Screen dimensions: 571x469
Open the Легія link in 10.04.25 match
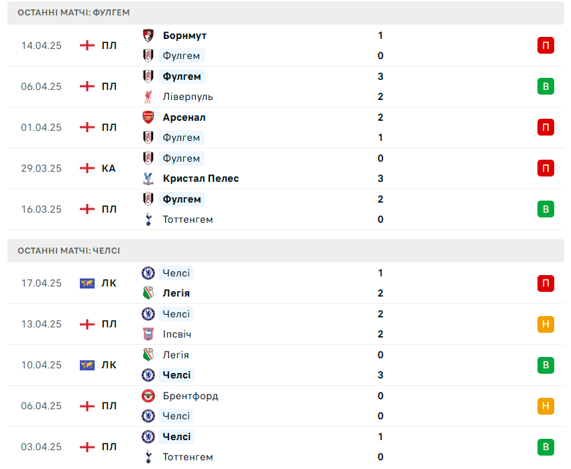coord(176,355)
